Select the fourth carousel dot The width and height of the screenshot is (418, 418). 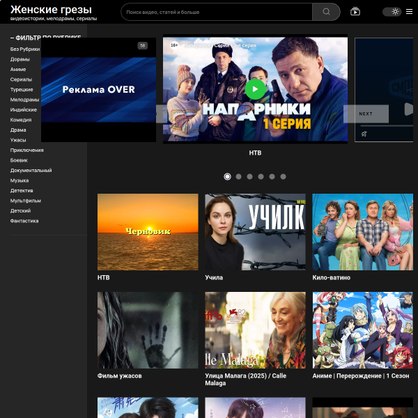261,176
